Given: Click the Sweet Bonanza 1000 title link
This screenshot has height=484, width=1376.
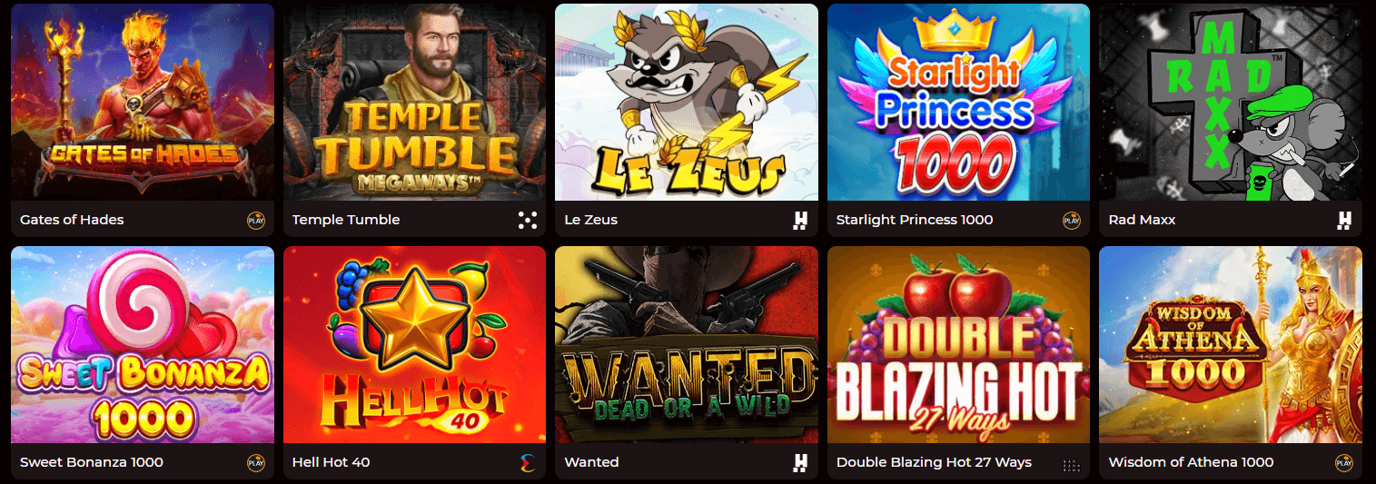Looking at the screenshot, I should pos(92,462).
